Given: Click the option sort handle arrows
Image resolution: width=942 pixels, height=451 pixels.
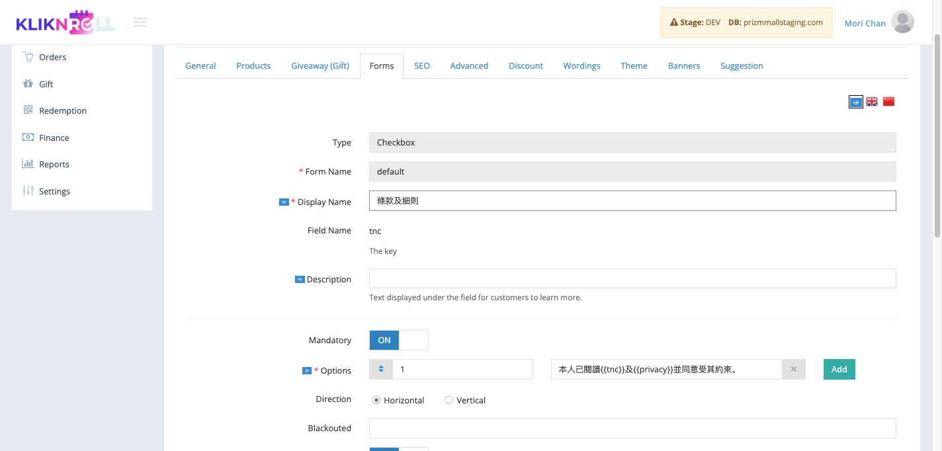Looking at the screenshot, I should (381, 369).
